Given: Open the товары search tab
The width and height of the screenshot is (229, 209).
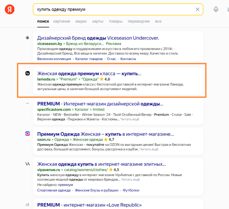Looking at the screenshot, I should tap(115, 21).
